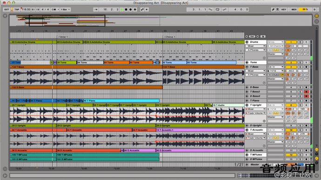
Task: Click the TAP tempo button
Action: click(x=17, y=9)
